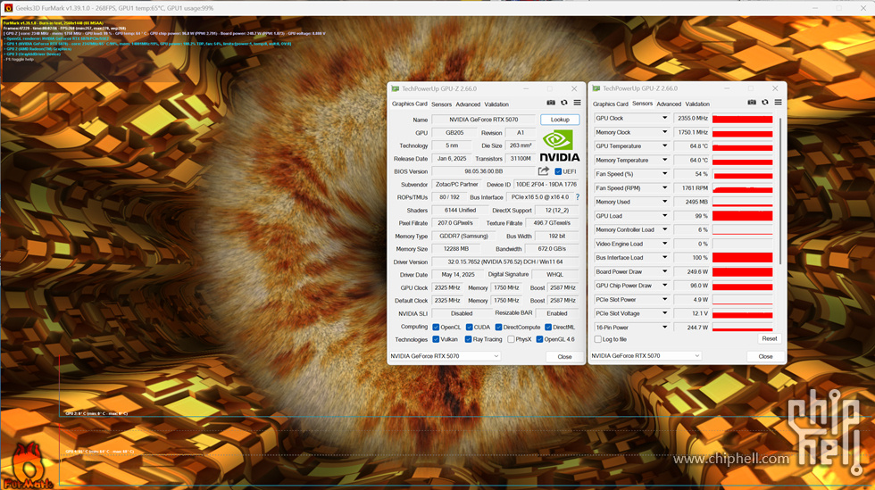This screenshot has width=875, height=490.
Task: Open the Memory Temperature sensor dropdown
Action: 664,160
